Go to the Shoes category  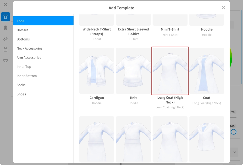coord(43,94)
